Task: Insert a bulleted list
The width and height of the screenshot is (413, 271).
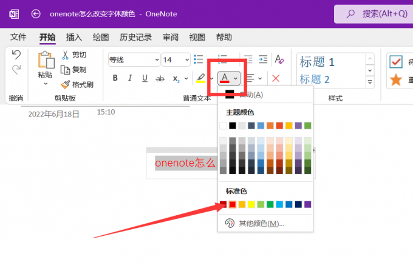Action: 199,59
